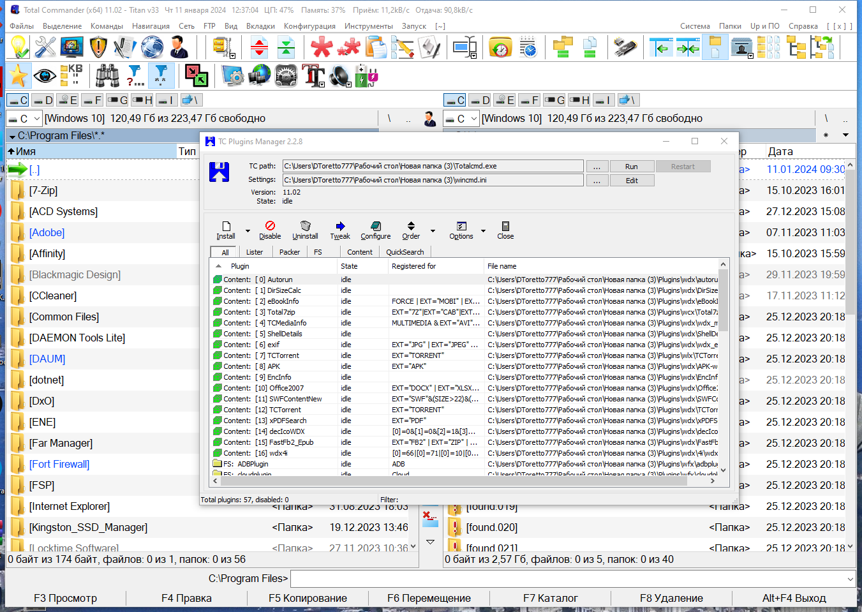Open the Инструменты menu
This screenshot has height=612, width=862.
point(369,26)
